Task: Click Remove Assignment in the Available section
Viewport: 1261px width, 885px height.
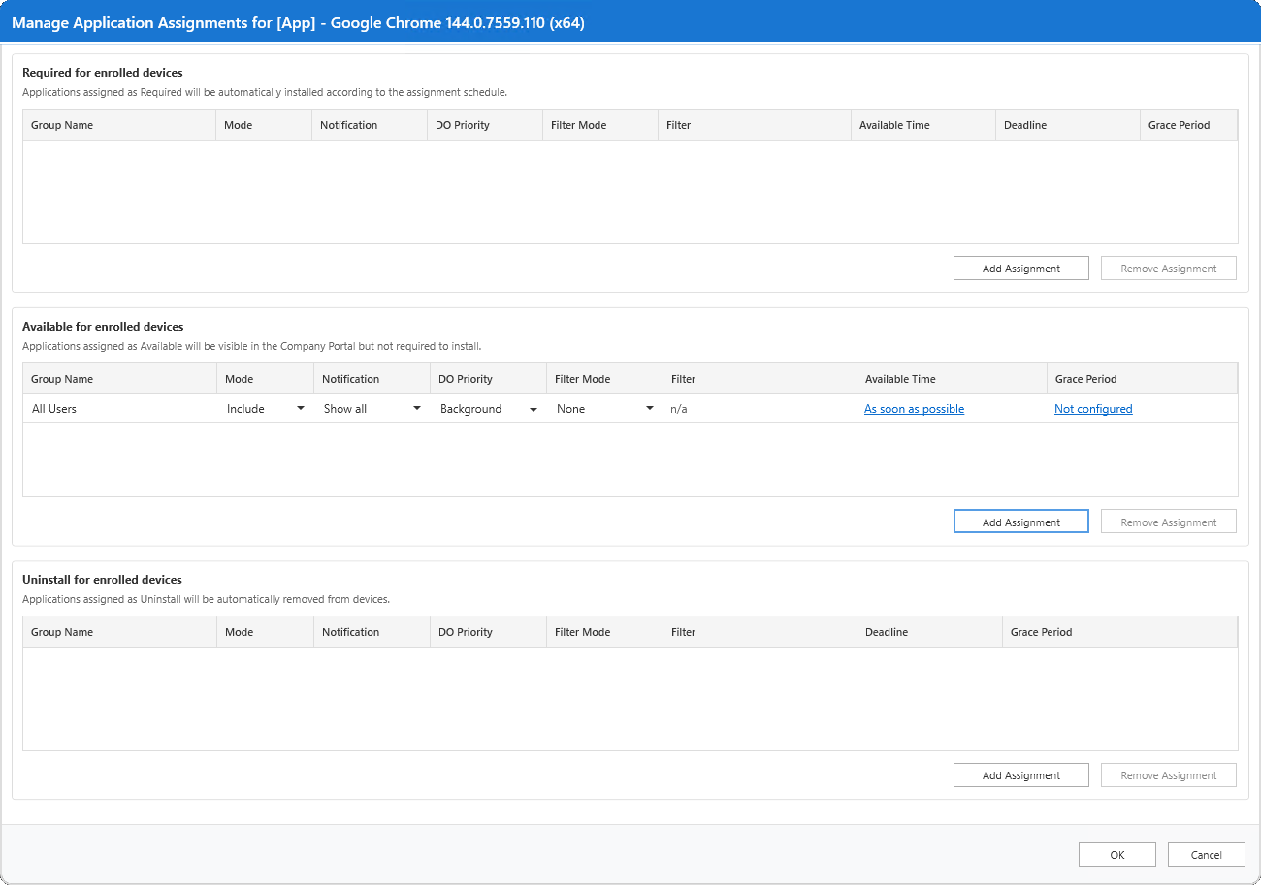Action: tap(1168, 521)
